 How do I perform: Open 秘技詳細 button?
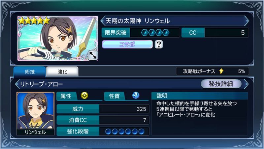tap(221, 84)
